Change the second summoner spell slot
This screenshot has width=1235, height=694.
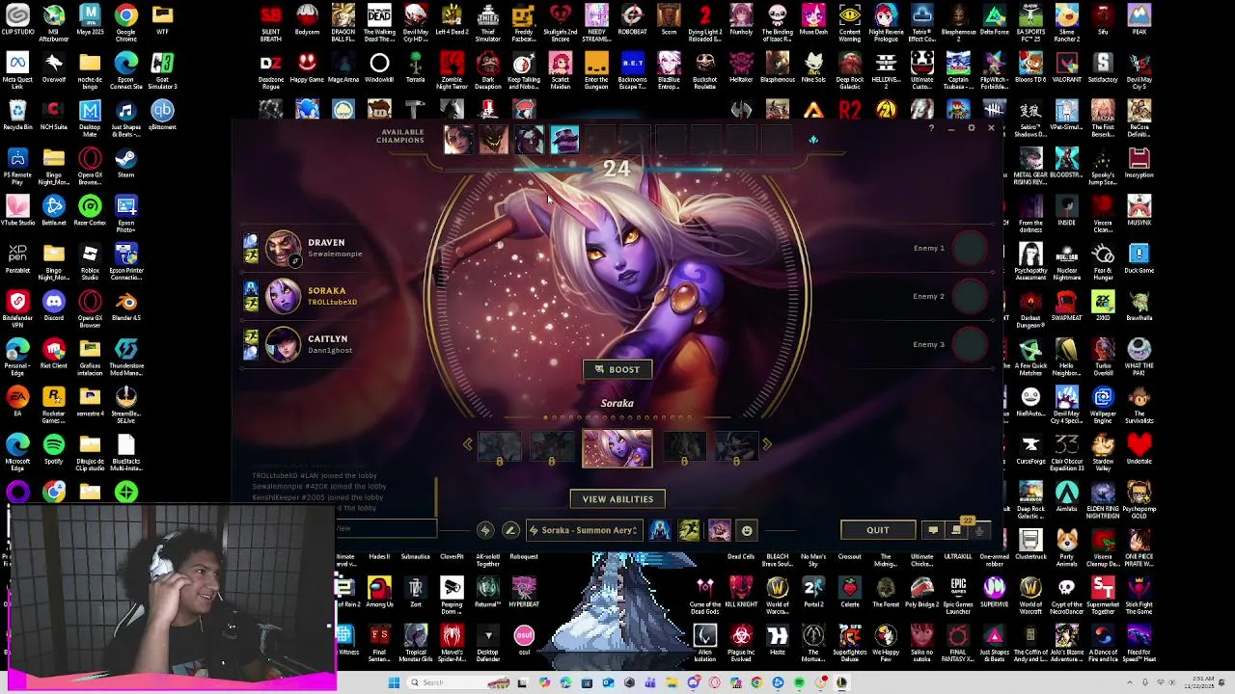(x=689, y=530)
